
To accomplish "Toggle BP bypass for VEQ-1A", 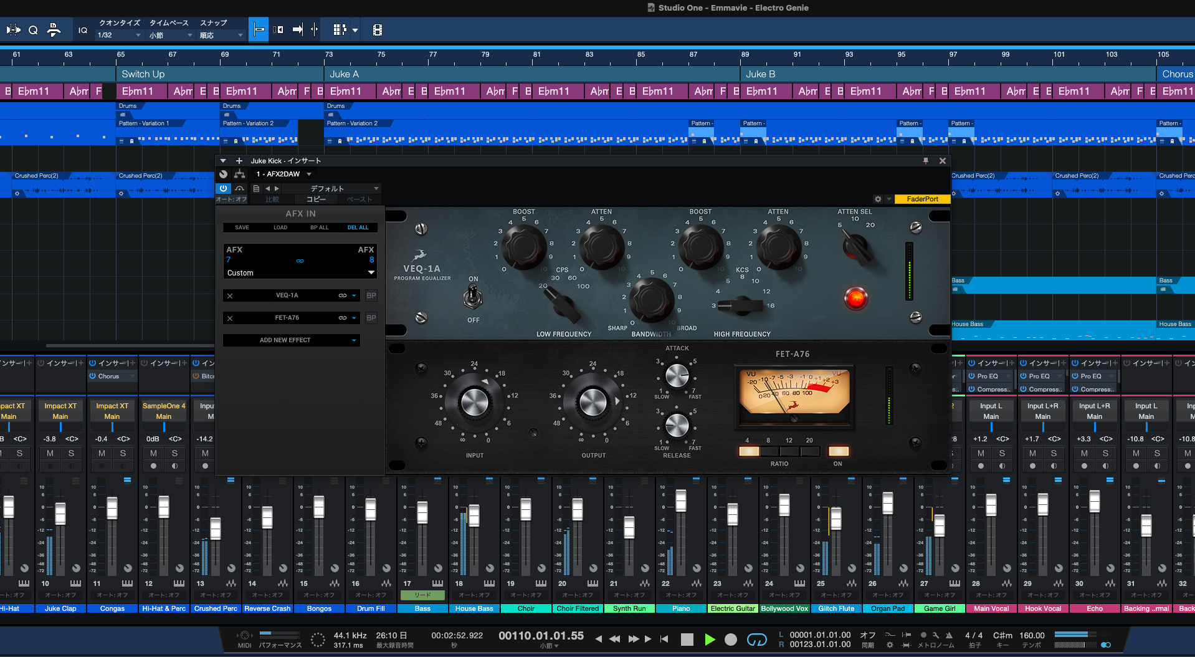I will [x=371, y=295].
